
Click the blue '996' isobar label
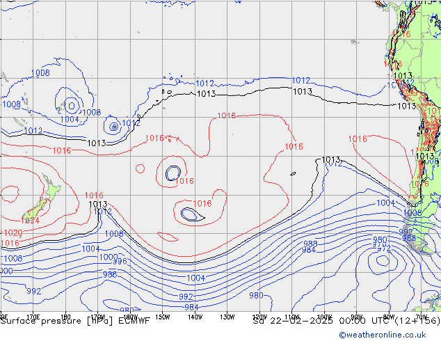tap(120, 262)
